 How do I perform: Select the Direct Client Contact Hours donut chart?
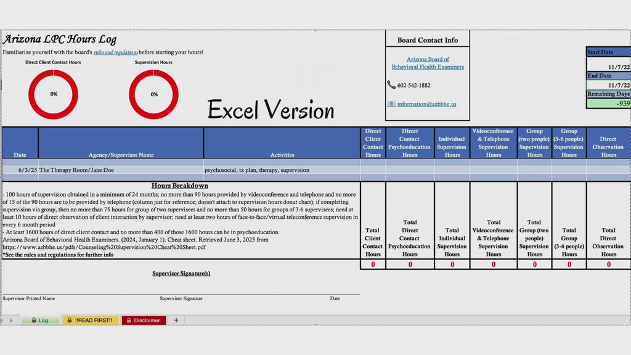point(53,94)
